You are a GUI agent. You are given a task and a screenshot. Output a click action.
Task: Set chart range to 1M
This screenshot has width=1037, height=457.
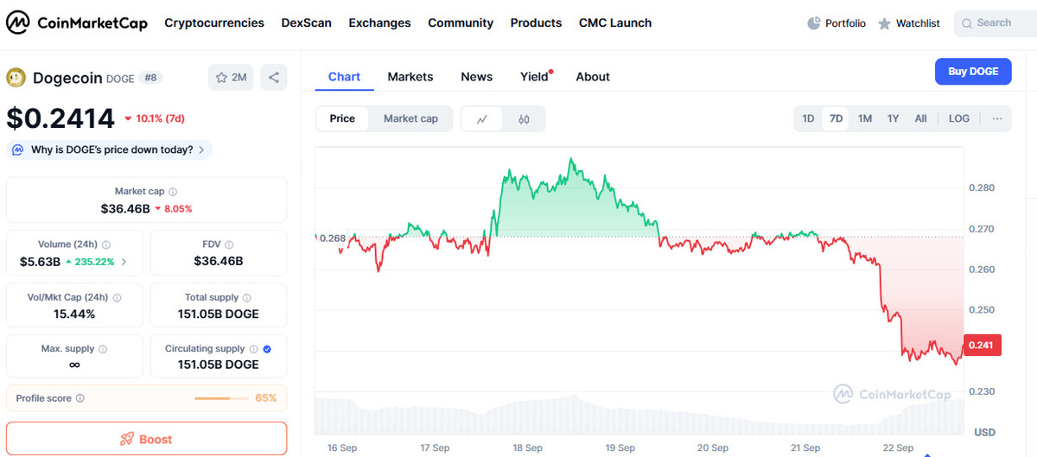coord(865,118)
